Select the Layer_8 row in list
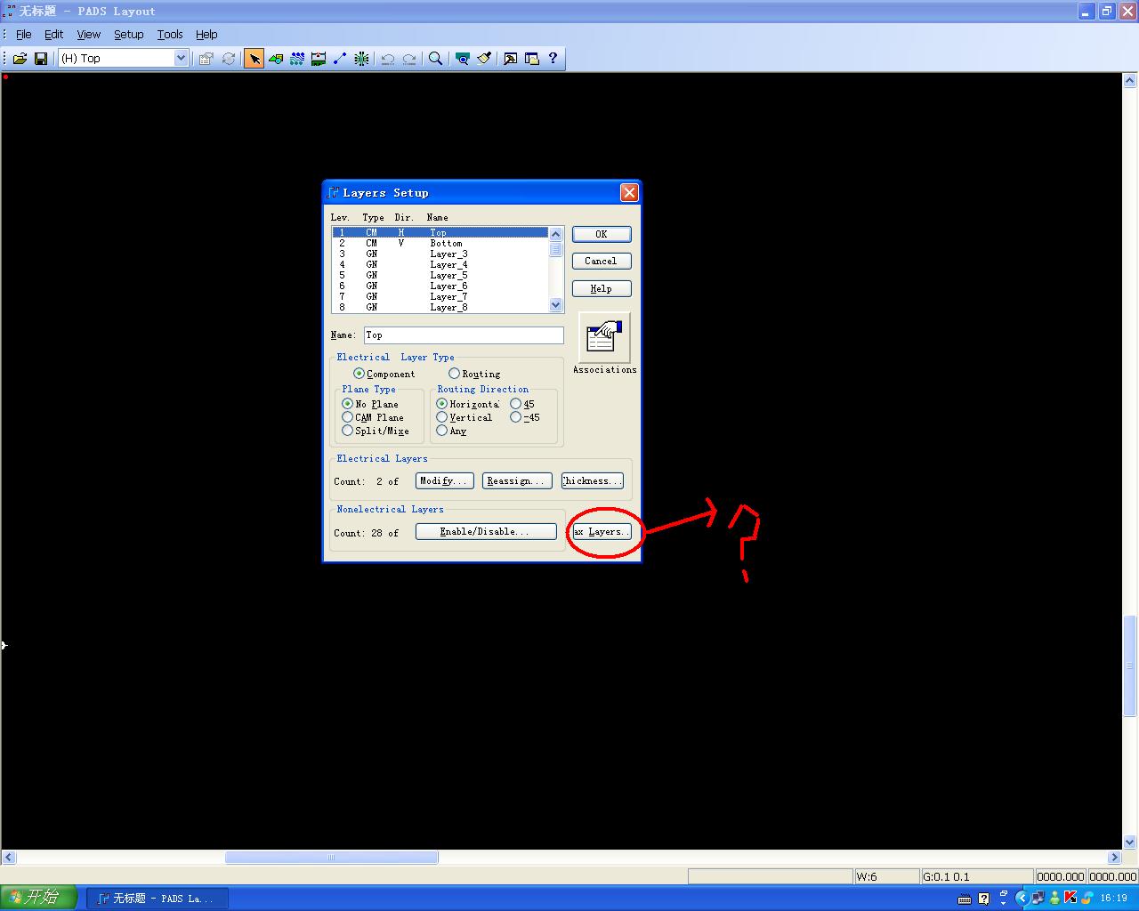This screenshot has width=1139, height=911. click(440, 307)
